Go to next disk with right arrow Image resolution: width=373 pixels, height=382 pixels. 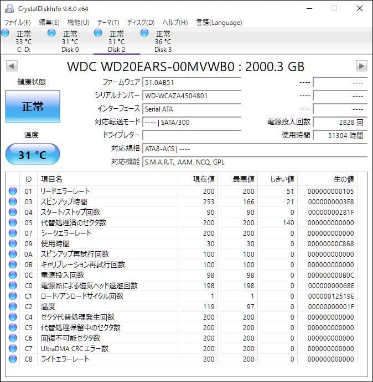coord(361,66)
